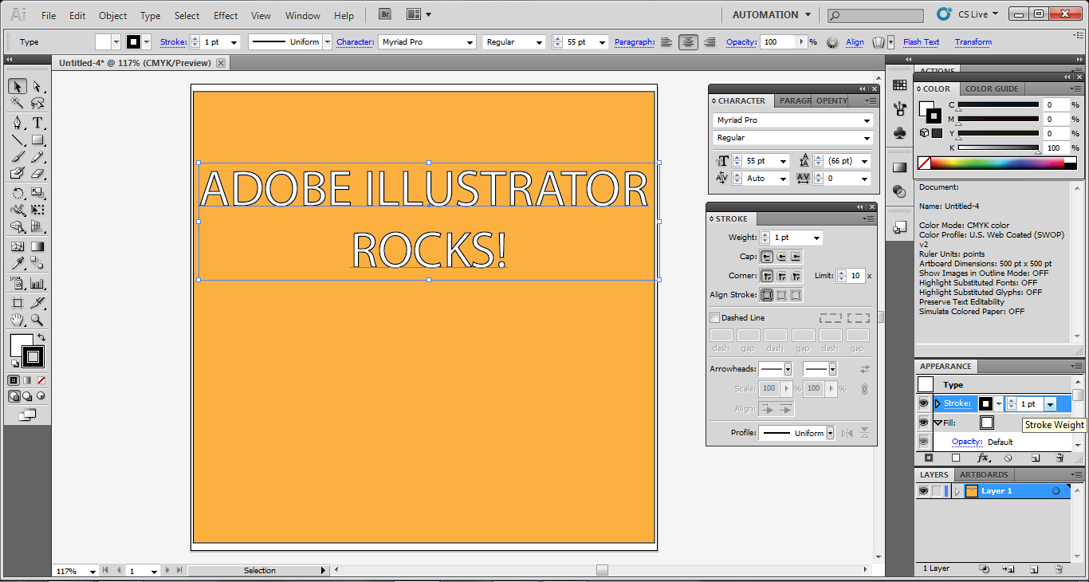Screen dimensions: 1089x582
Task: Set paragraph alignment to center
Action: [x=688, y=42]
